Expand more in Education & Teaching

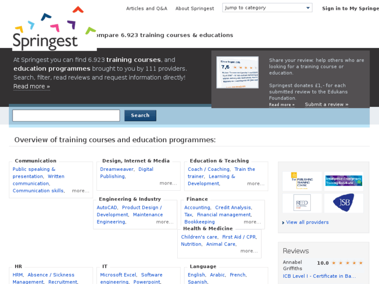256,184
